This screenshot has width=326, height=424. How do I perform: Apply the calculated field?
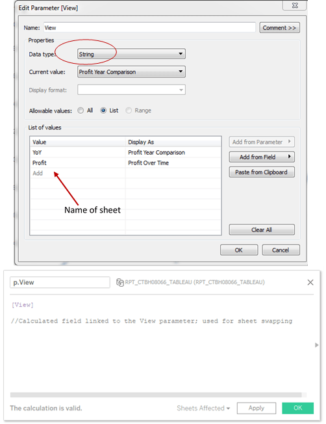coord(257,408)
